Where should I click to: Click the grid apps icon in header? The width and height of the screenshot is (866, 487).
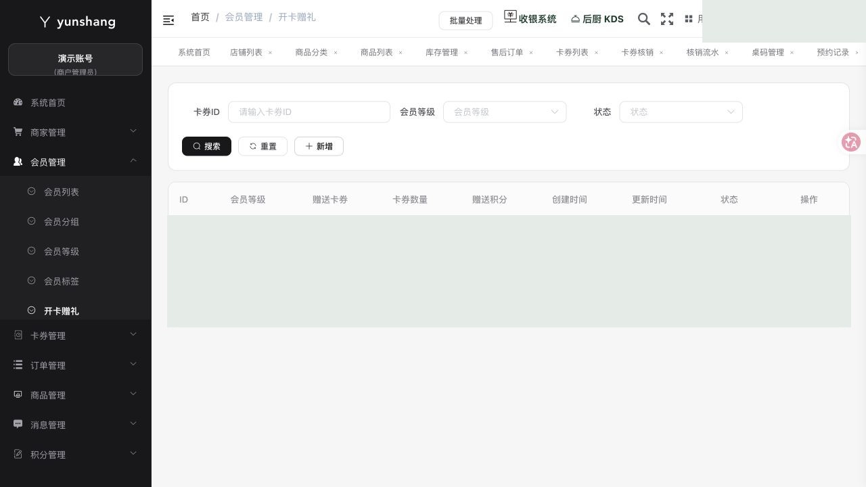tap(689, 19)
